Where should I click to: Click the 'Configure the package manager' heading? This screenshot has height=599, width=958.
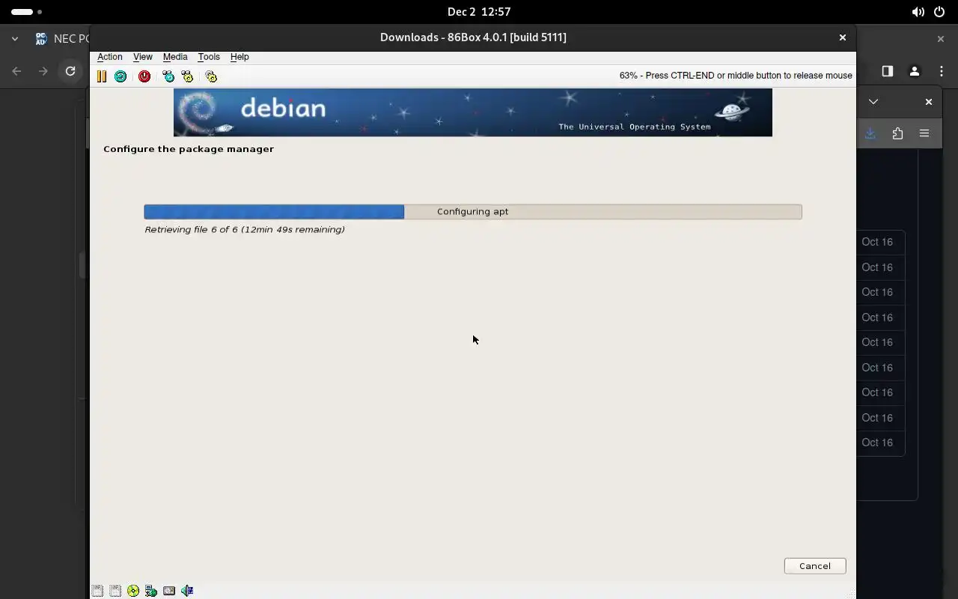pyautogui.click(x=189, y=149)
